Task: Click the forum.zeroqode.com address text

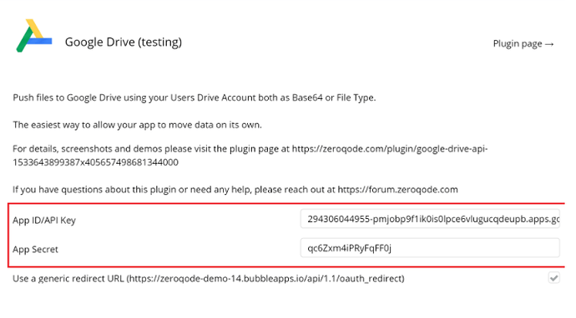Action: click(x=398, y=190)
